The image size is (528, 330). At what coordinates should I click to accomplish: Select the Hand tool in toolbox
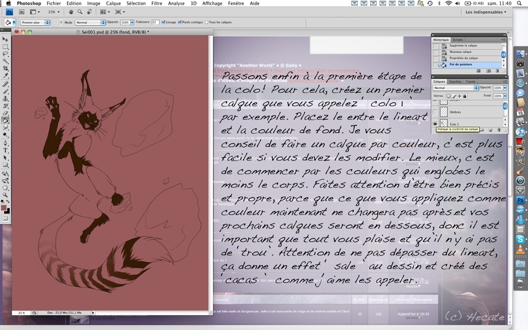[5, 188]
